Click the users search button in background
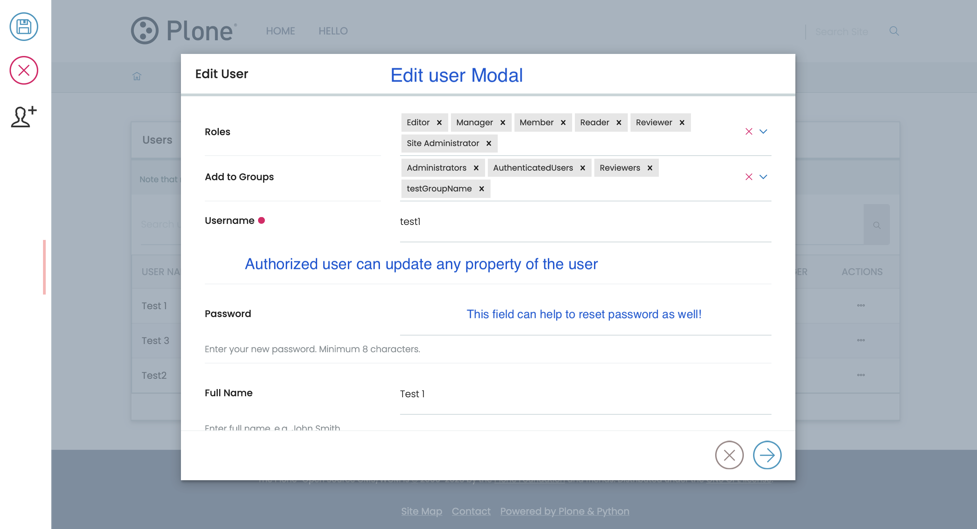The height and width of the screenshot is (529, 977). pyautogui.click(x=877, y=225)
